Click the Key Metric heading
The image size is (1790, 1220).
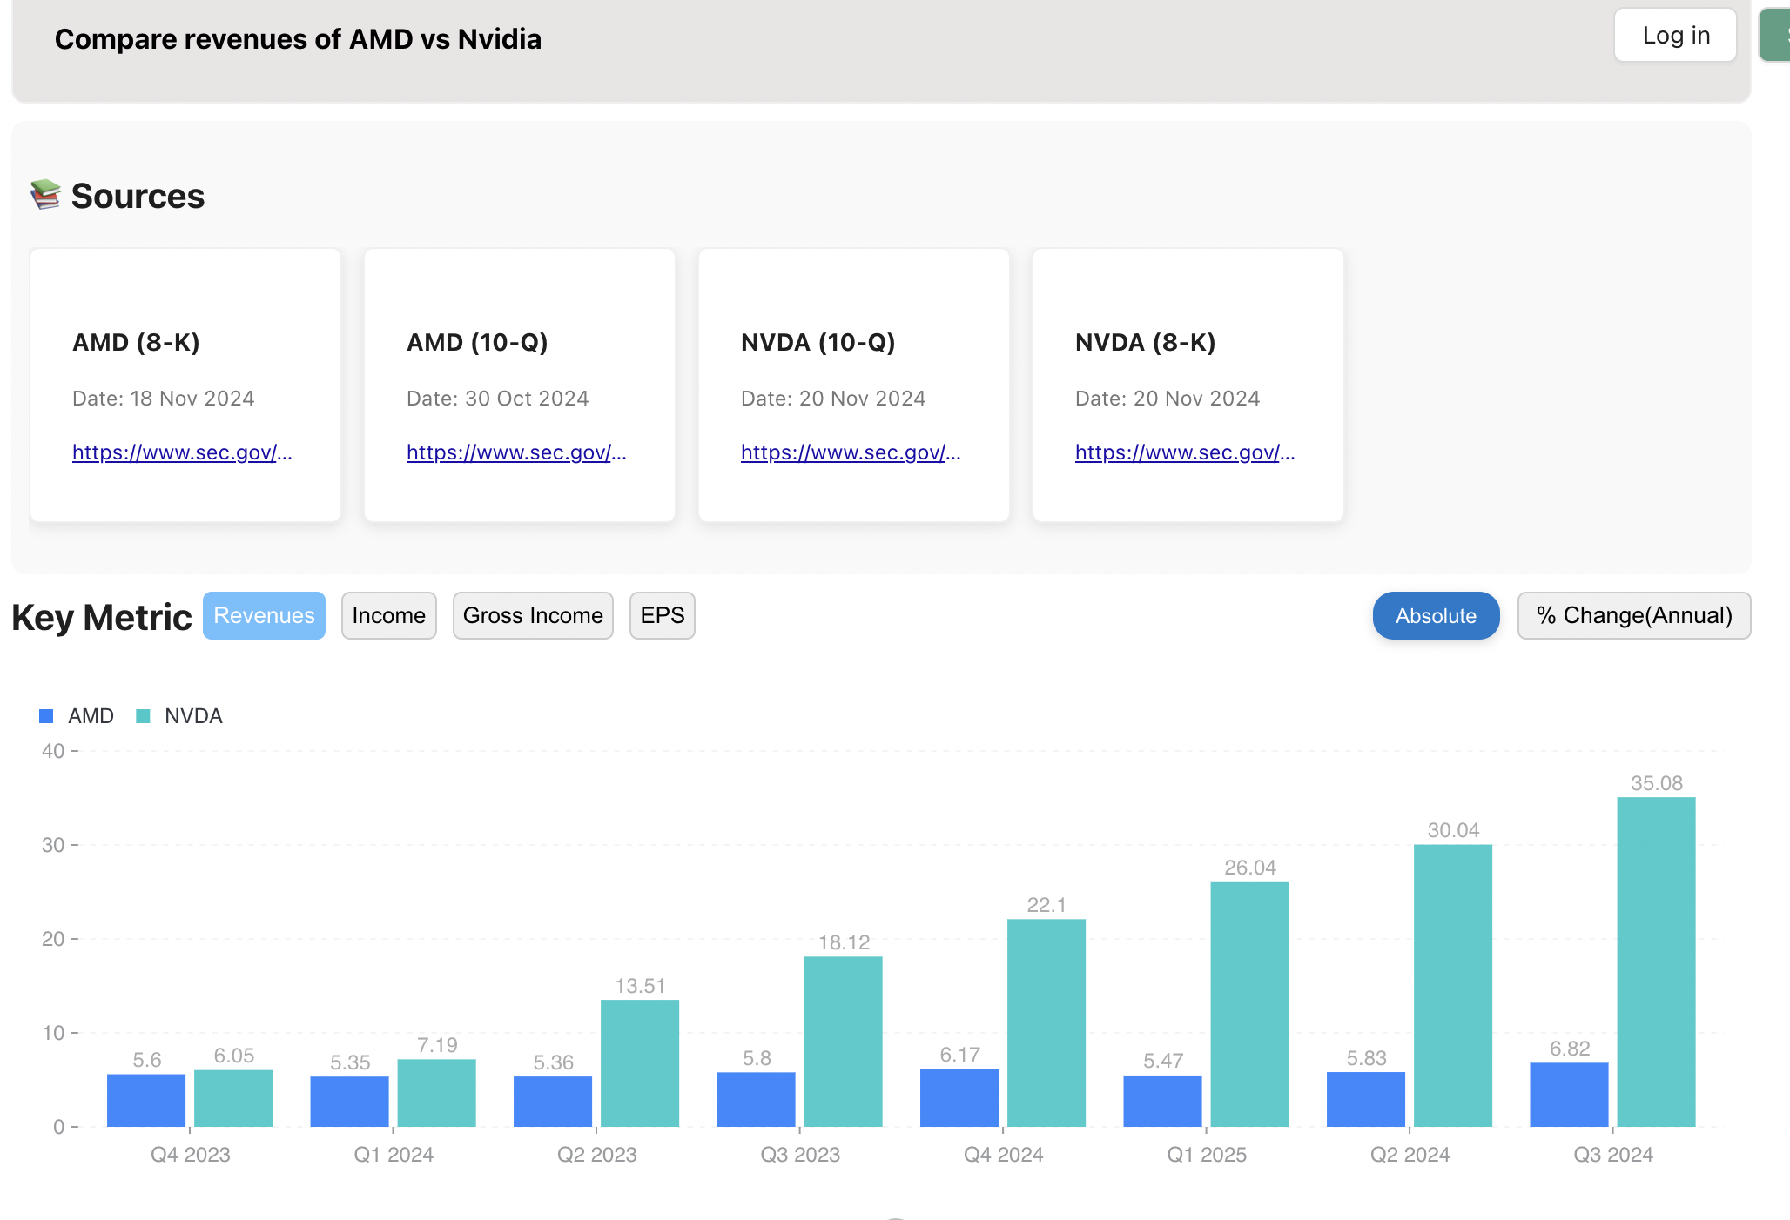pyautogui.click(x=101, y=617)
